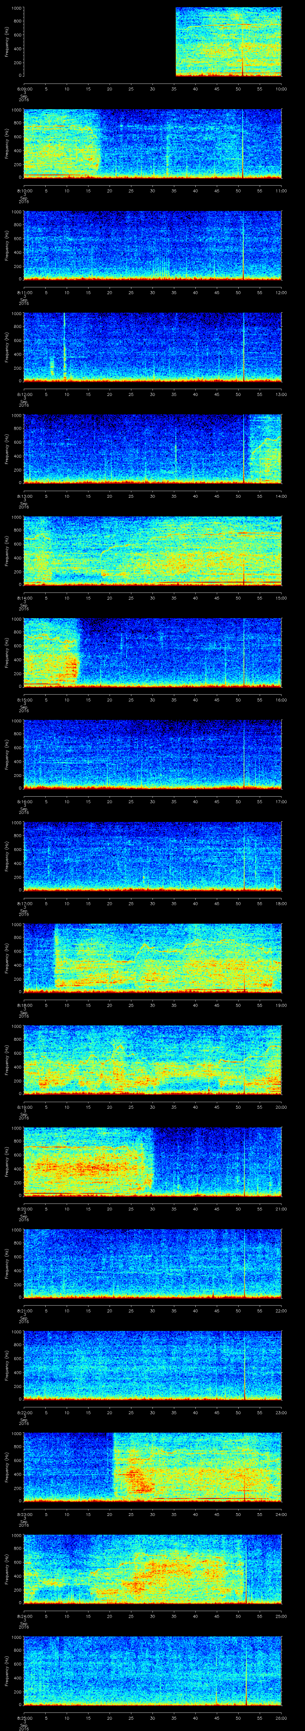Click Frequency (Hz) axis label of 8:18:00 panel

7,958
